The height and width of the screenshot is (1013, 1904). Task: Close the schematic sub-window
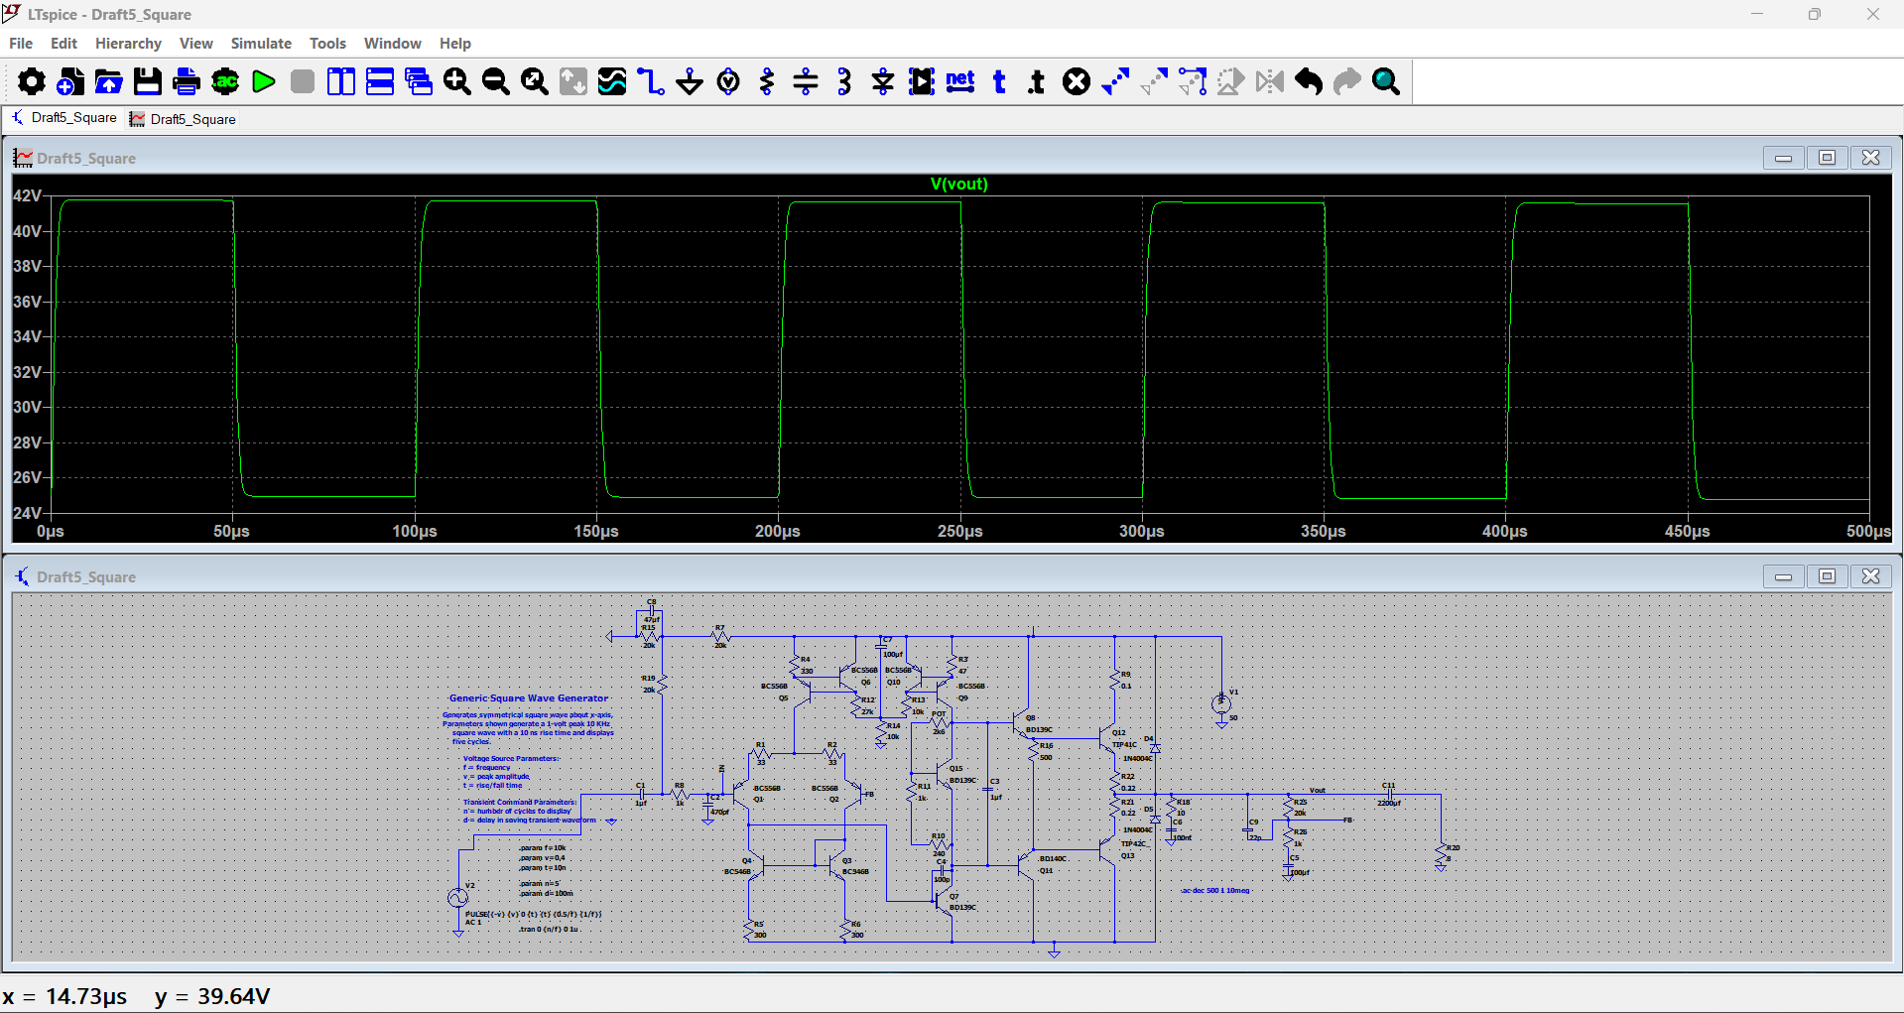point(1870,576)
